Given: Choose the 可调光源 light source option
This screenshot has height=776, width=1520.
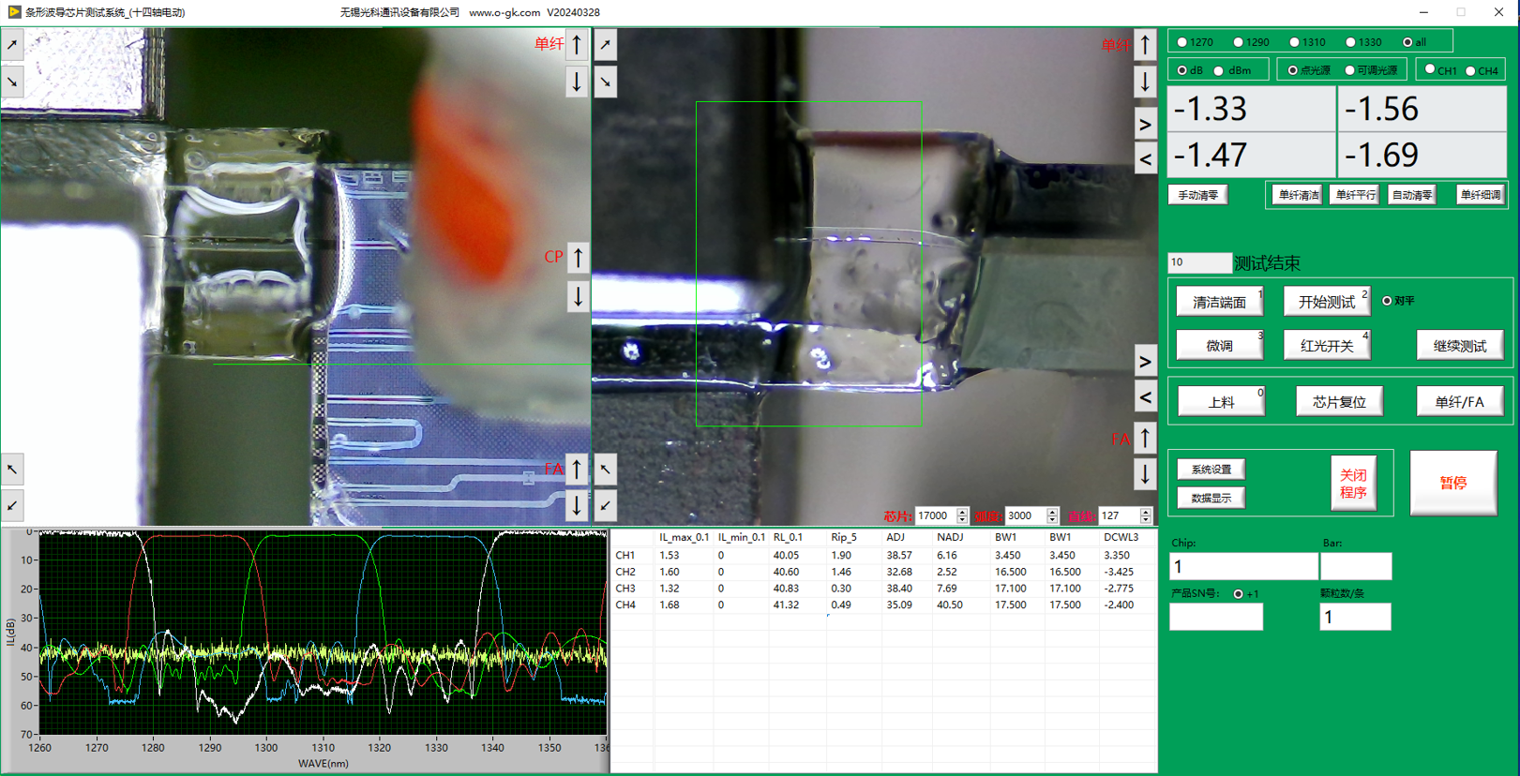Looking at the screenshot, I should pos(1350,71).
